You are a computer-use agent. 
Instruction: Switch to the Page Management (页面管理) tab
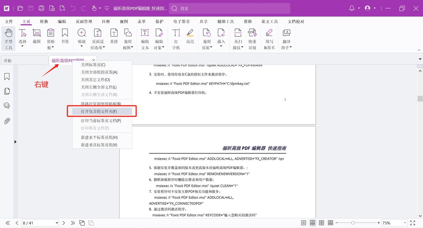(84, 21)
